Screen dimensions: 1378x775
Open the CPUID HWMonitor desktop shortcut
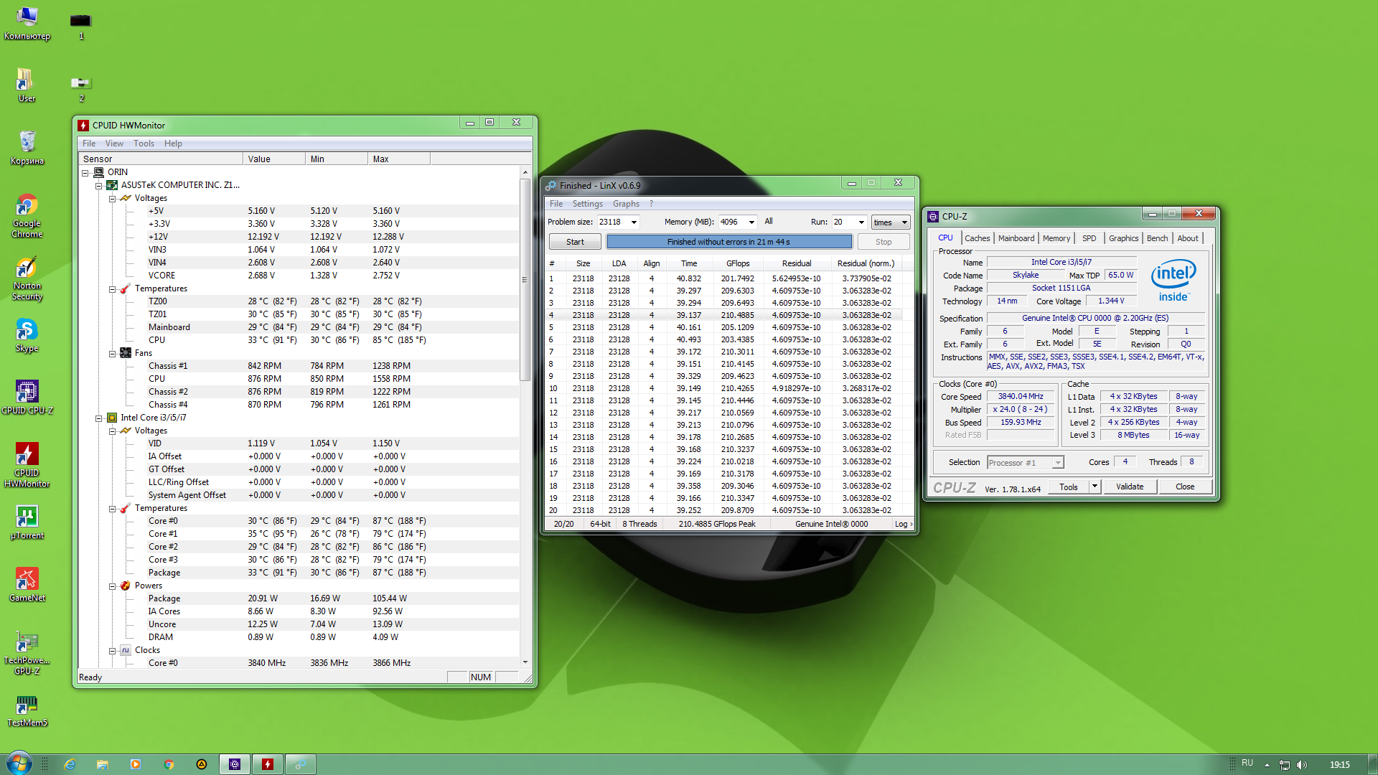click(27, 455)
